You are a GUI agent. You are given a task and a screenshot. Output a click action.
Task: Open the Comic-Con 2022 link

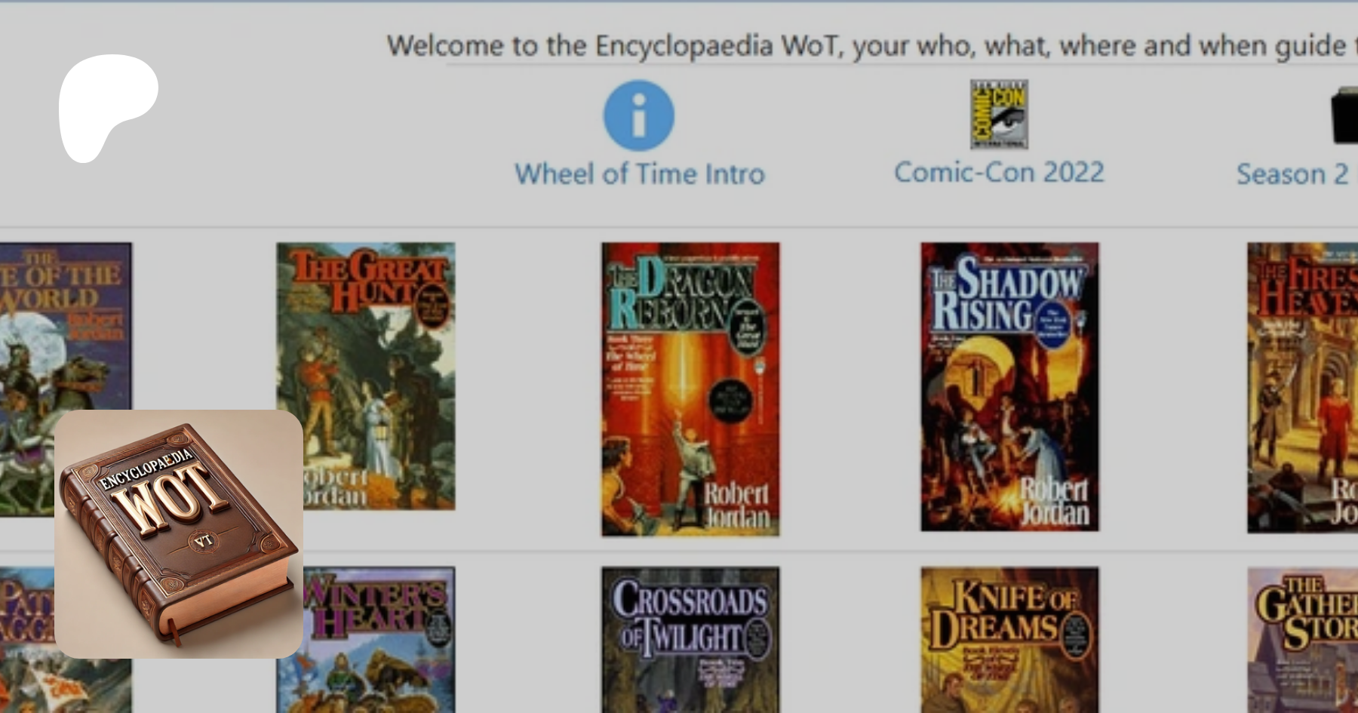click(999, 173)
